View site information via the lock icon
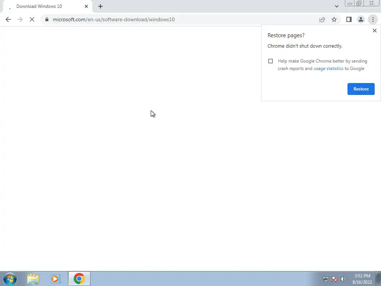Image resolution: width=381 pixels, height=286 pixels. [x=47, y=19]
